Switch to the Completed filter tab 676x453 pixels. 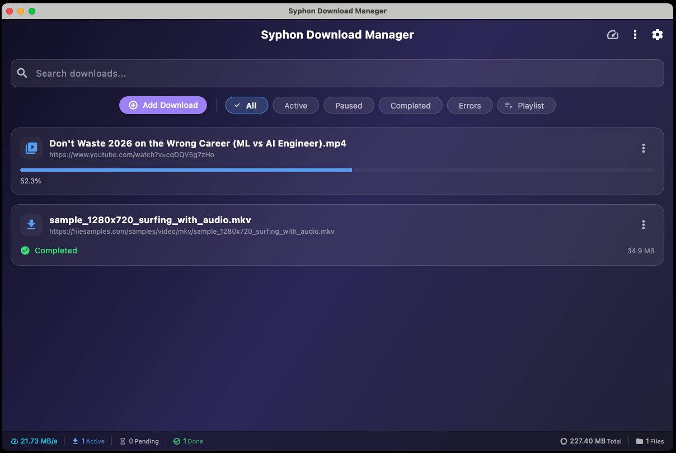(410, 105)
